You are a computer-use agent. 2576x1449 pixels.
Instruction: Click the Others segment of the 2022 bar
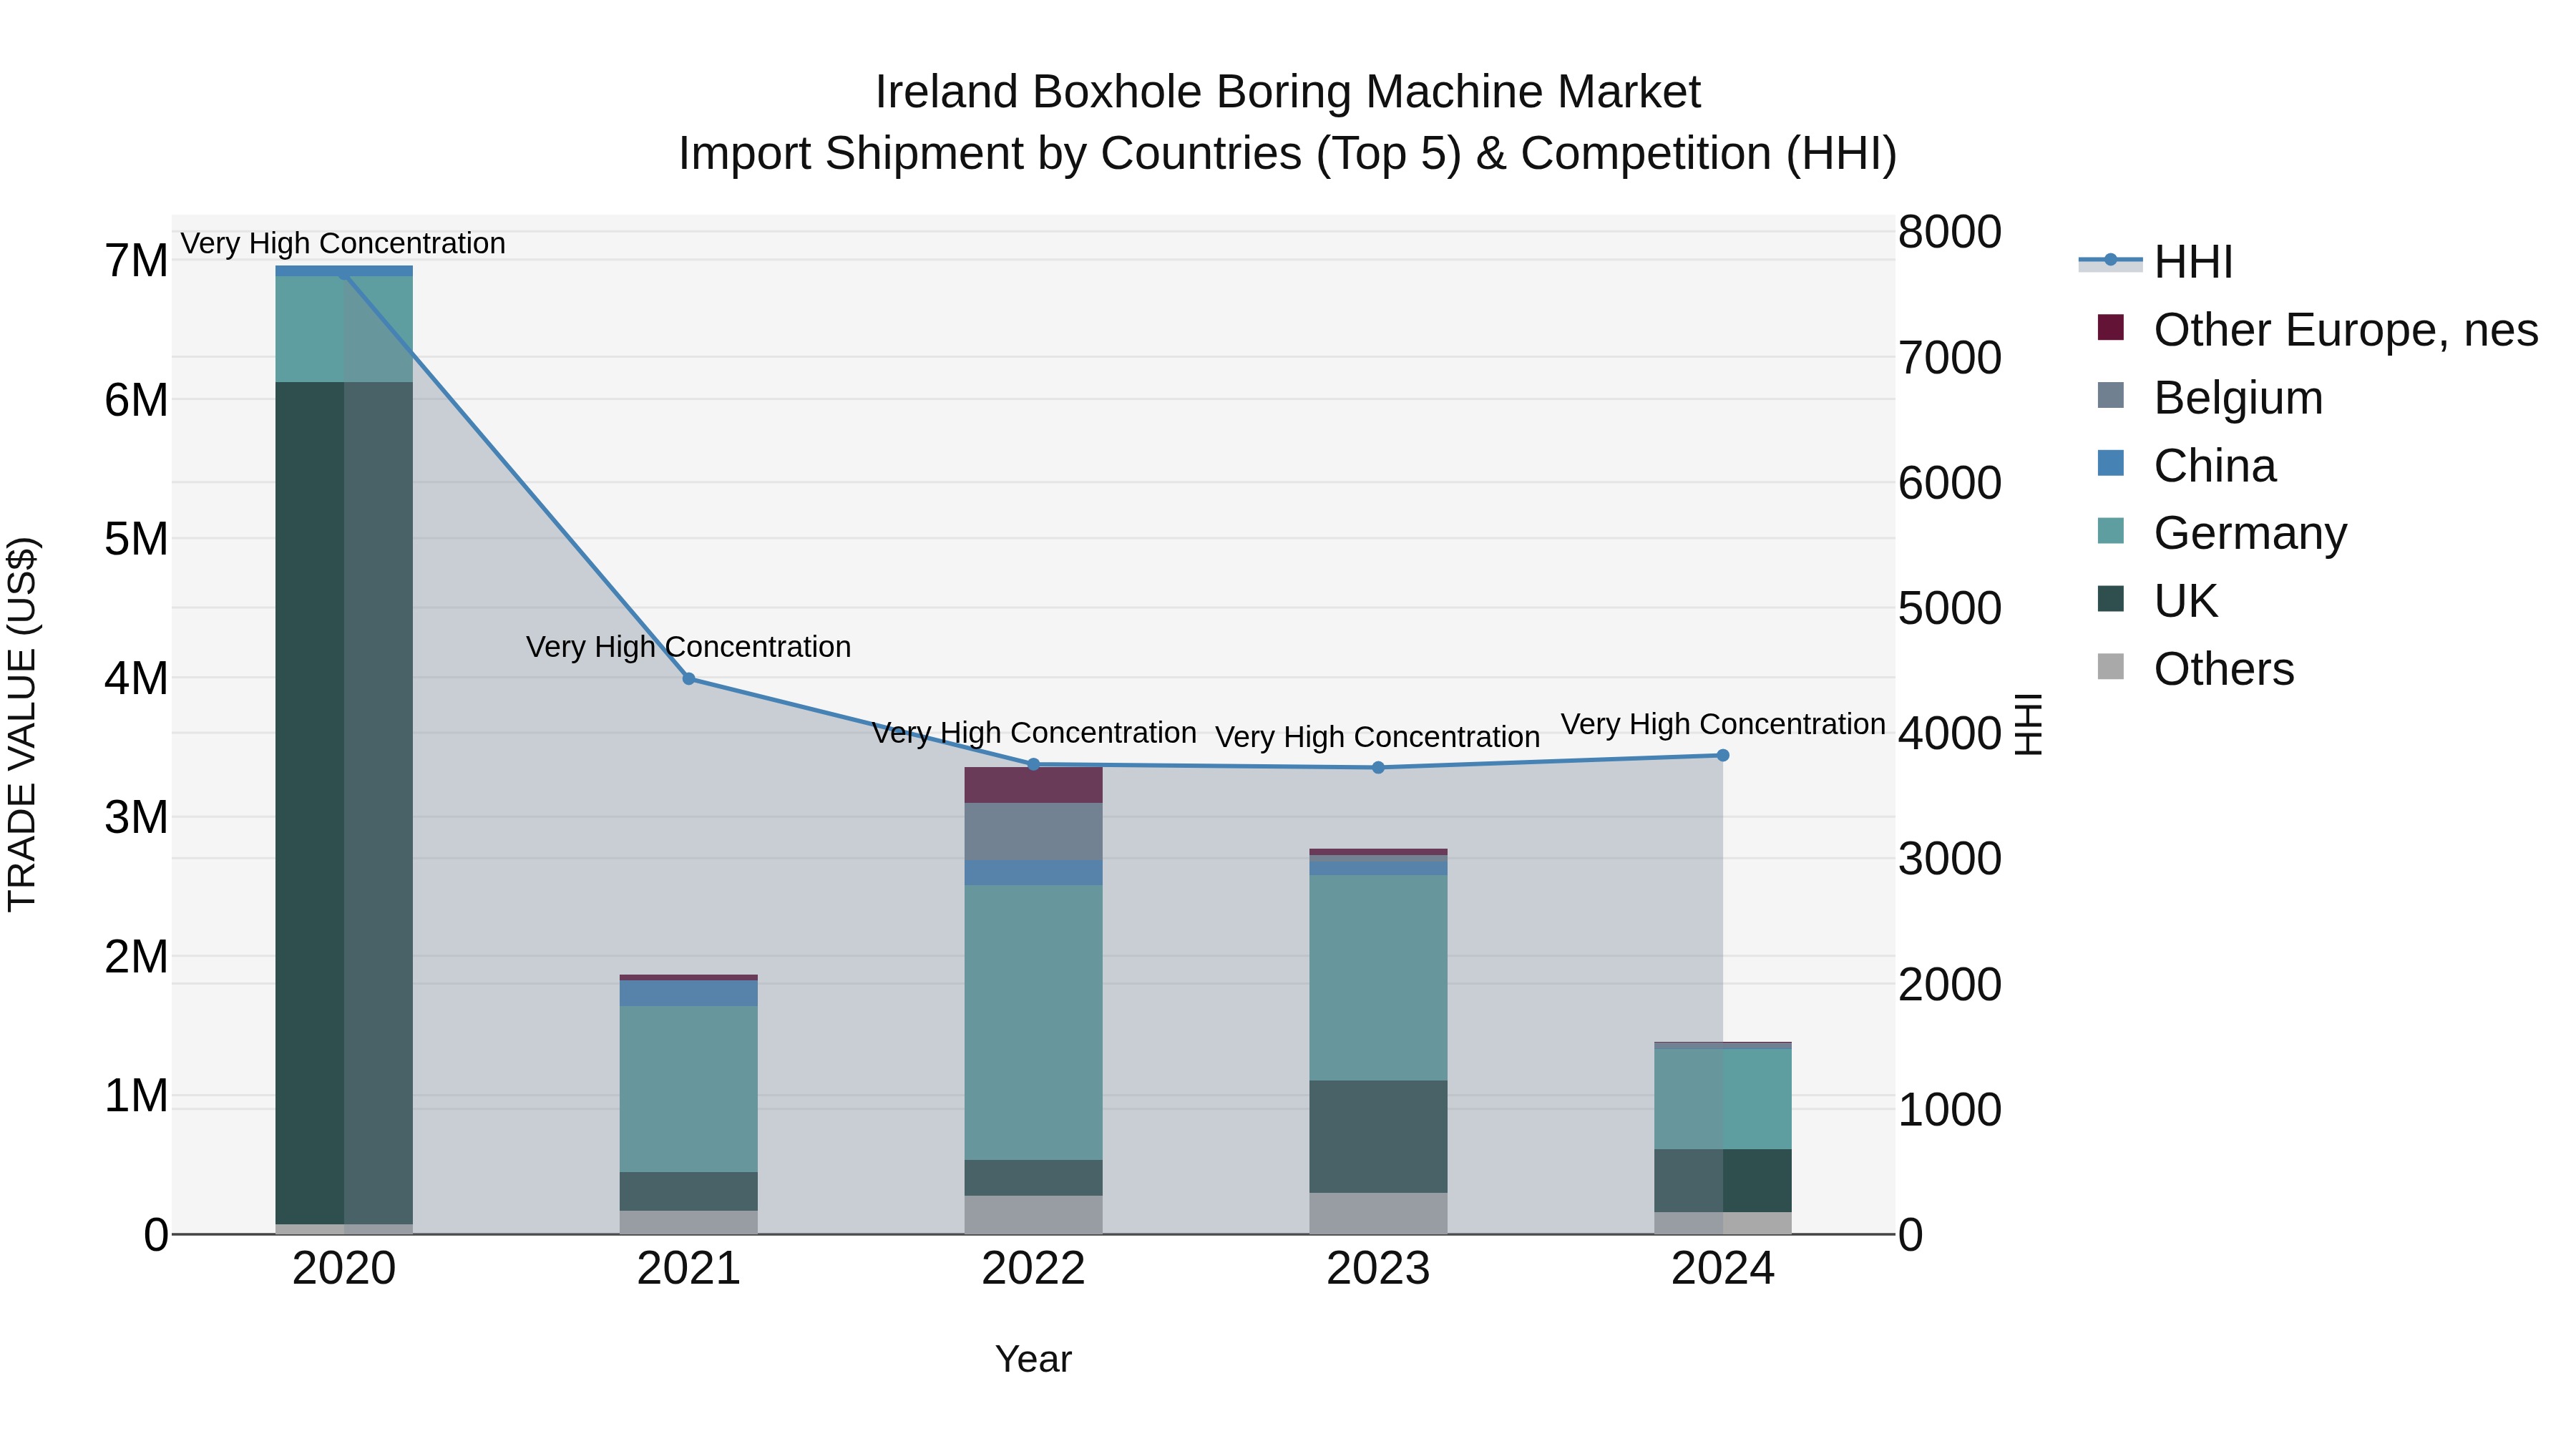click(1034, 1215)
